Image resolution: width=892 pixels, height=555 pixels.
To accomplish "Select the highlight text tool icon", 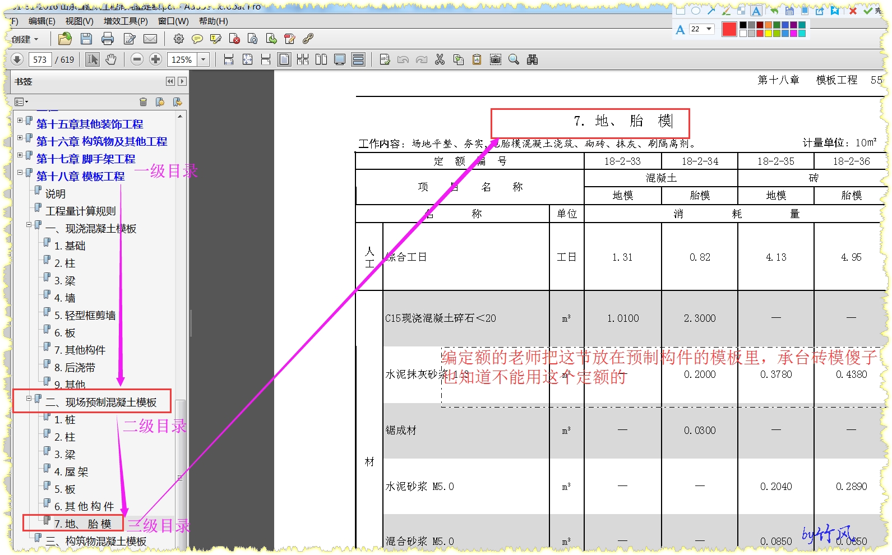I will [x=215, y=39].
